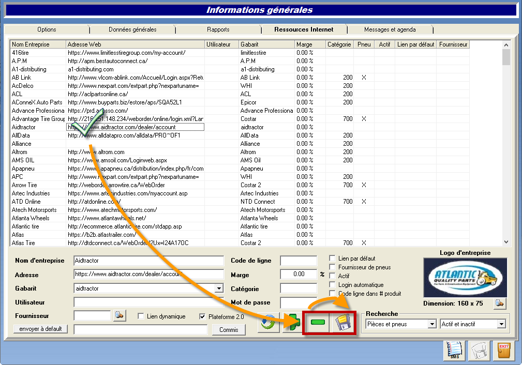Click the Catégorie column header
Screen dimensions: 522x365
coord(339,44)
